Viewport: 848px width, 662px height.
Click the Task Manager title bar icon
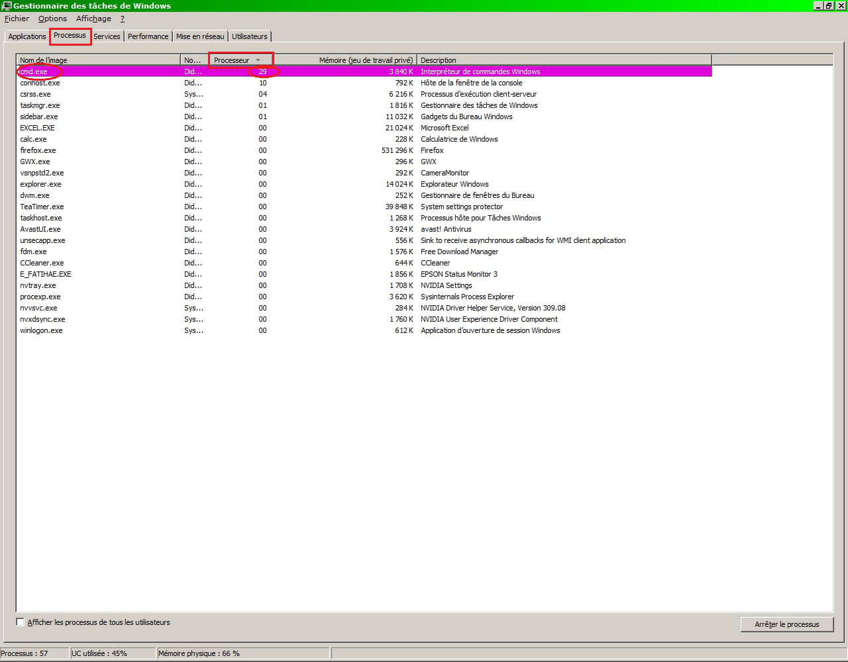pyautogui.click(x=7, y=6)
